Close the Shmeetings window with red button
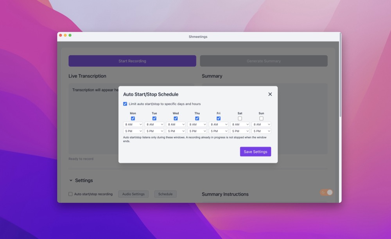Screen dimensions: 391x239 (60, 35)
